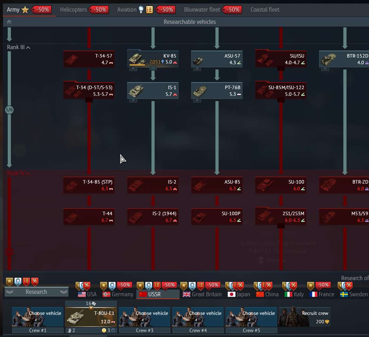Click the Sweden flag icon
Screen dimensions: 369x337
click(344, 294)
